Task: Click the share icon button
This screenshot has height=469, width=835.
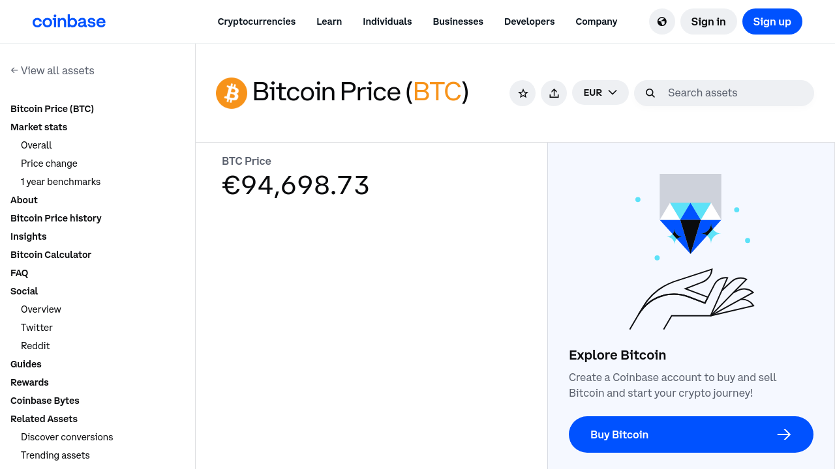Action: tap(554, 93)
